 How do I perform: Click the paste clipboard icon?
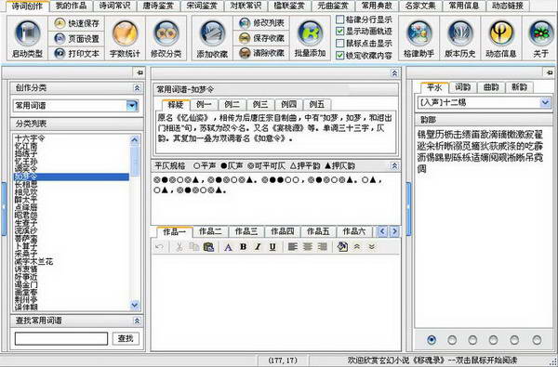click(208, 247)
